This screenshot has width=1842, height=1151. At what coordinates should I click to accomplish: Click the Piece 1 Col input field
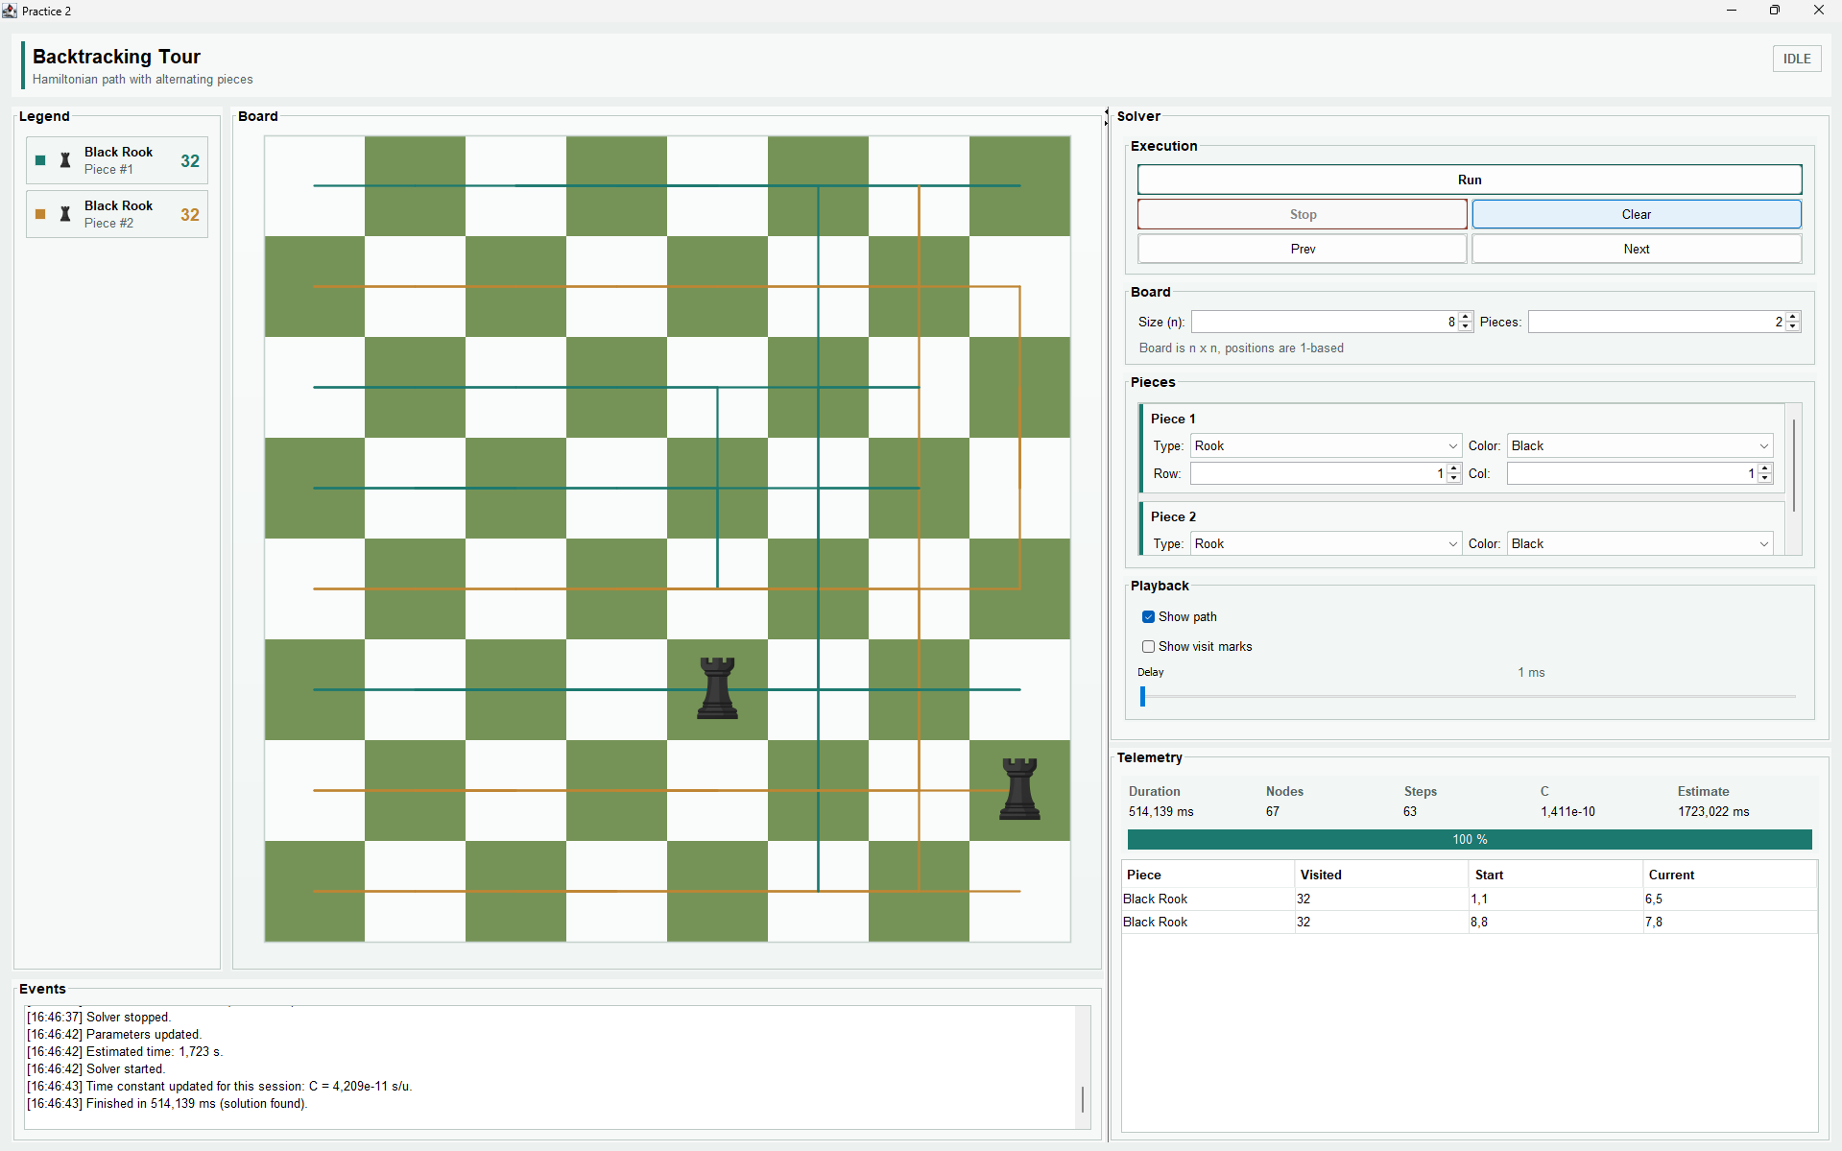coord(1632,473)
